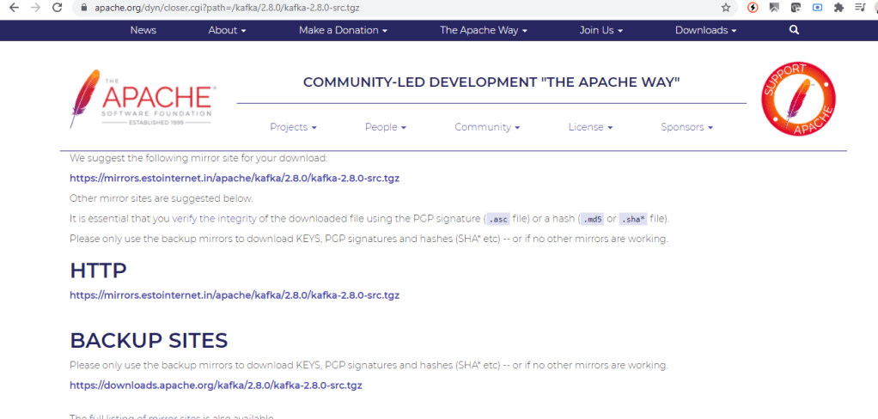Open the Projects dropdown menu
This screenshot has height=419, width=878.
293,127
